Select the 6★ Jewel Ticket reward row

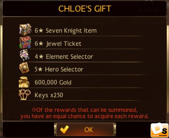pyautogui.click(x=82, y=43)
